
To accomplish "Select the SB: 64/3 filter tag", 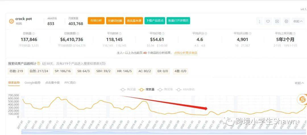I will click(x=84, y=71).
